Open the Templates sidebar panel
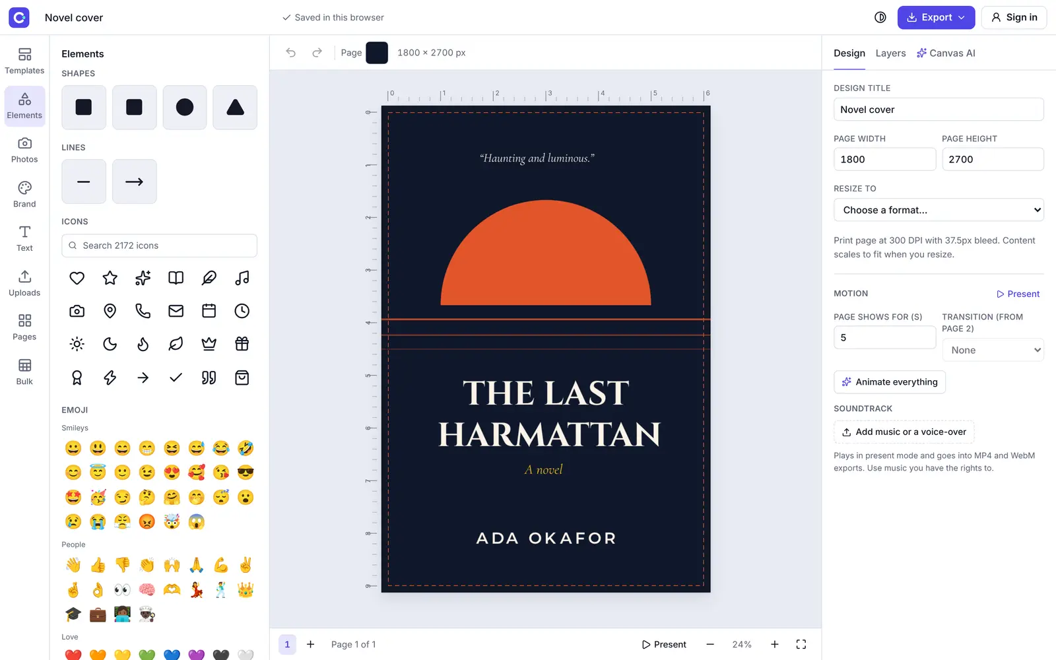 coord(24,61)
